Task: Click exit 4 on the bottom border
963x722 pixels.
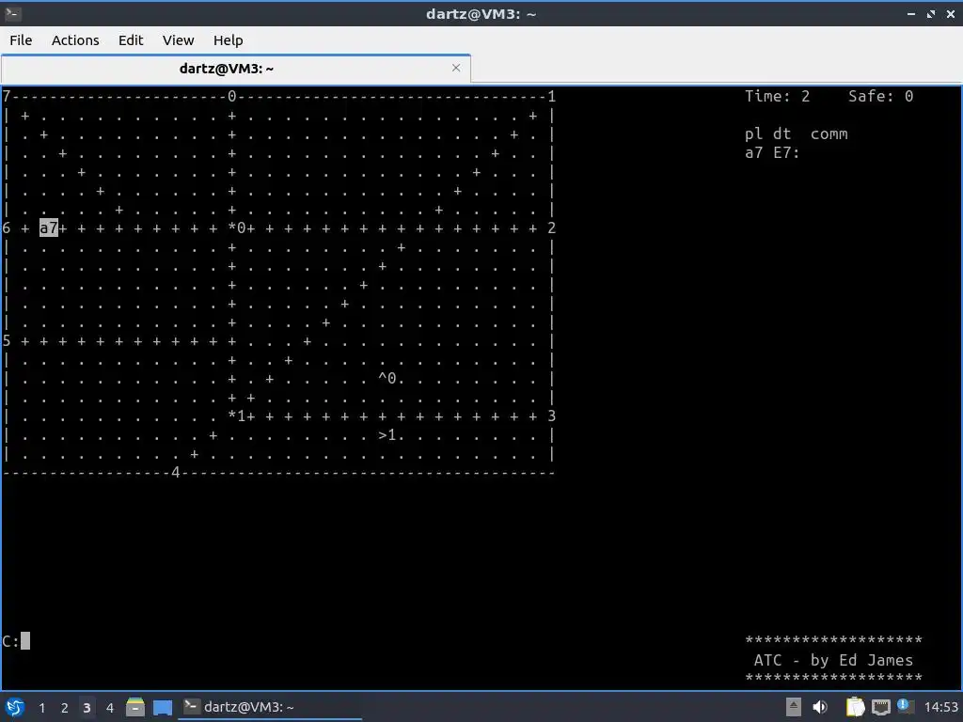Action: [176, 472]
